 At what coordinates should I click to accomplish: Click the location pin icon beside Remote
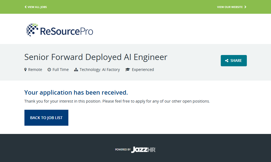[26, 70]
